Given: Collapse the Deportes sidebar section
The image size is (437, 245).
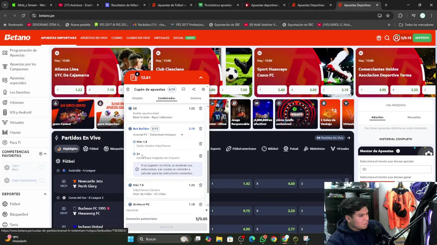Looking at the screenshot, I should click(x=45, y=194).
